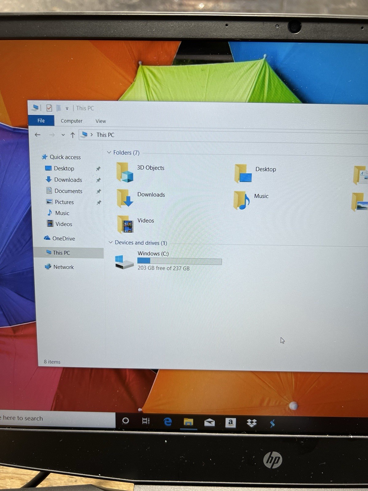The height and width of the screenshot is (491, 368).
Task: Click the Windows (C:) storage usage bar
Action: coord(179,261)
